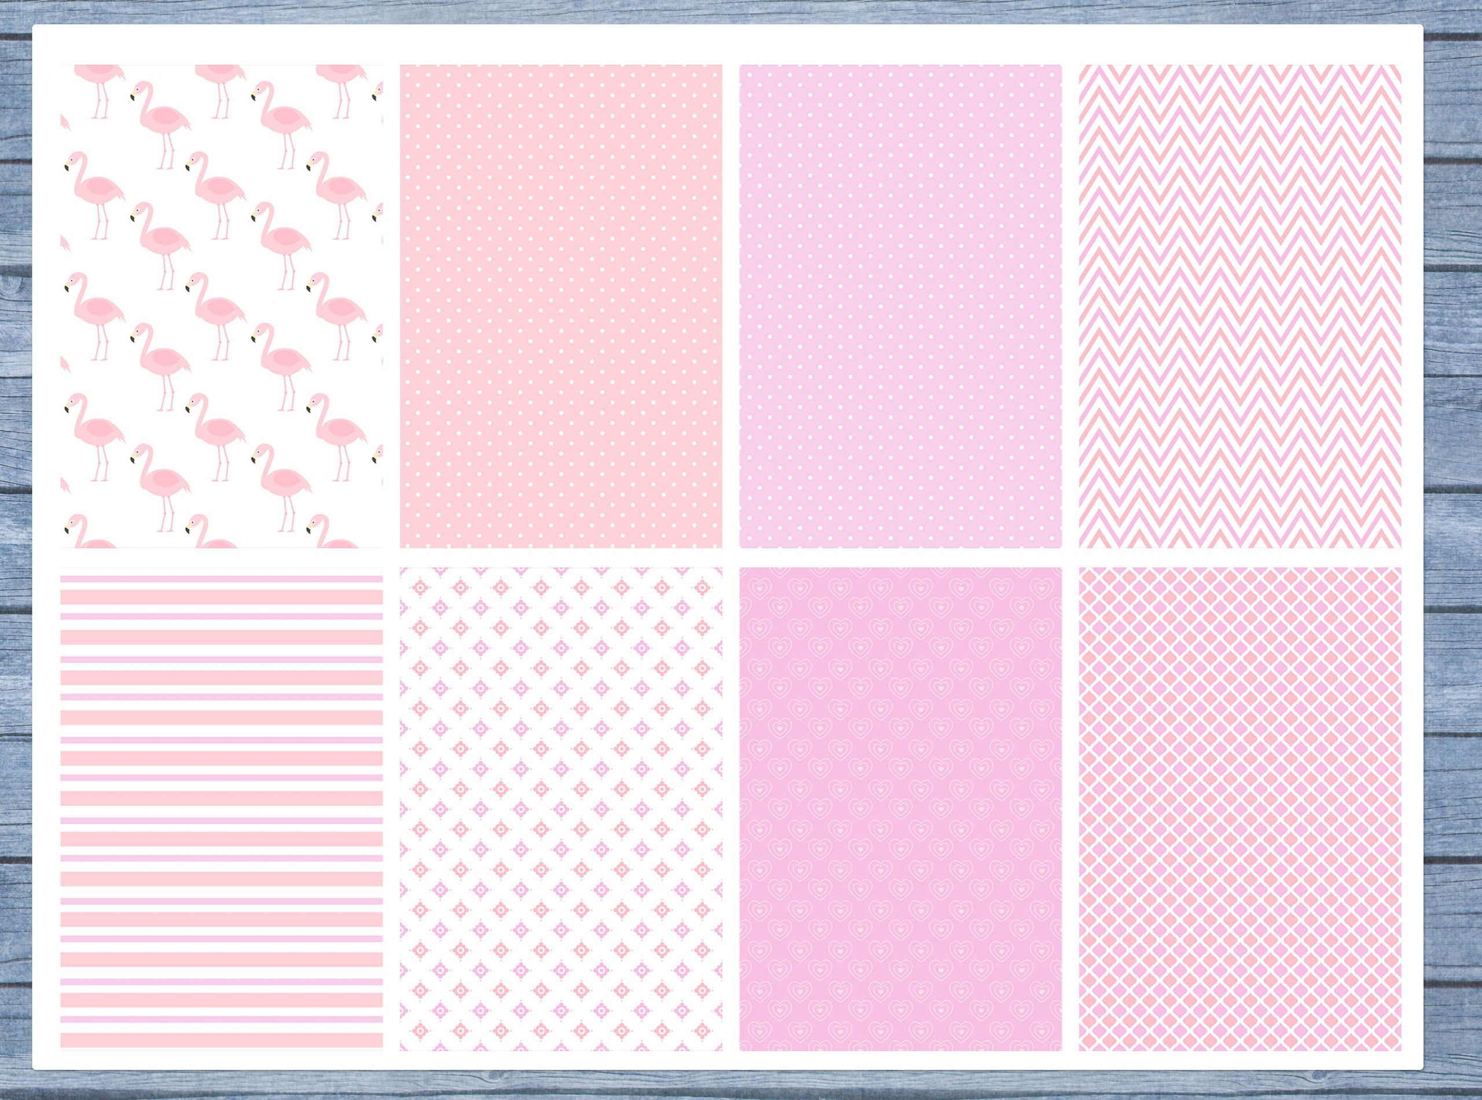Click white gap between lilac dots and chevron papers

(1070, 306)
